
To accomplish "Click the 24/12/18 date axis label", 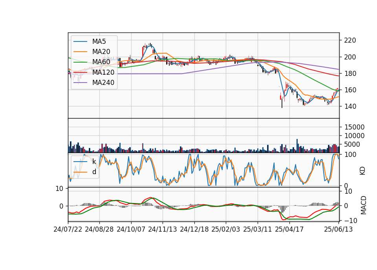I will click(x=194, y=229).
